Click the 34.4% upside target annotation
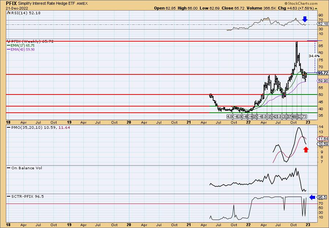This screenshot has width=329, height=228. point(314,56)
